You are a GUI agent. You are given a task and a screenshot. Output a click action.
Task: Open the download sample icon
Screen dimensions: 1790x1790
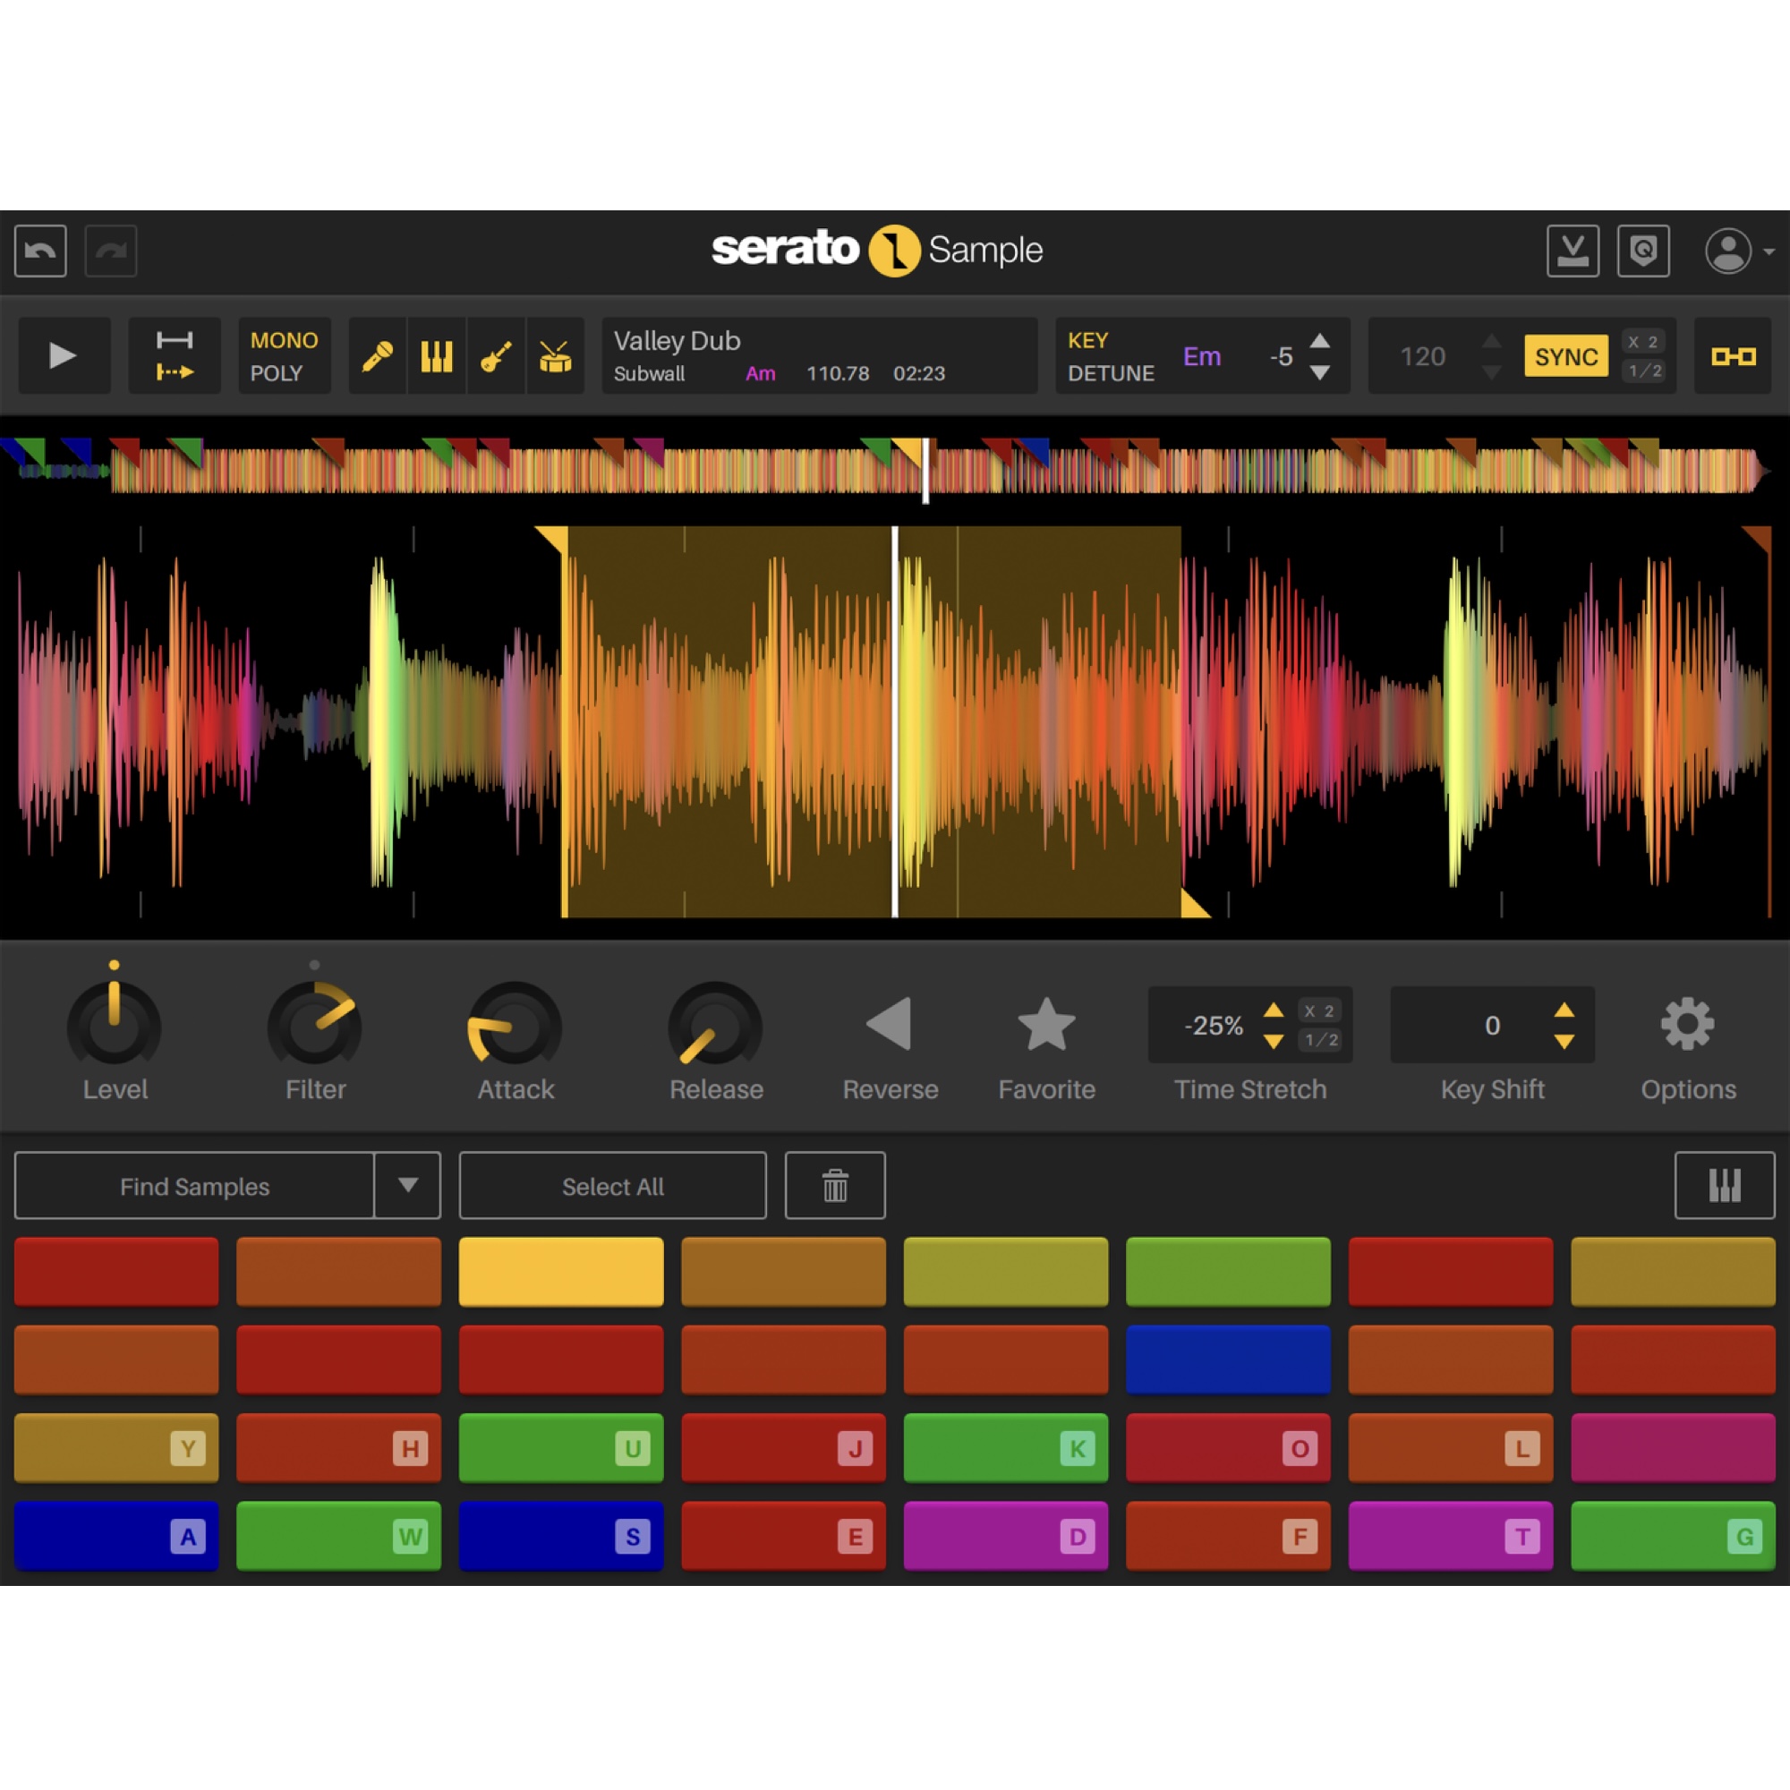point(1573,251)
